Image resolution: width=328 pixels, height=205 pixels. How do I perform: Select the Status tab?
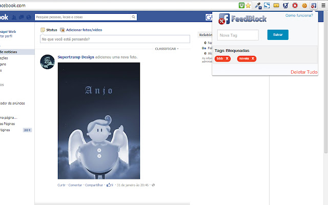tap(49, 30)
